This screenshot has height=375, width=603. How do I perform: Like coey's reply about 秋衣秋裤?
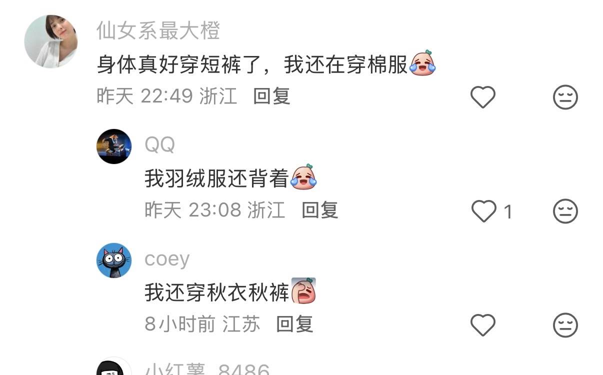coord(483,325)
